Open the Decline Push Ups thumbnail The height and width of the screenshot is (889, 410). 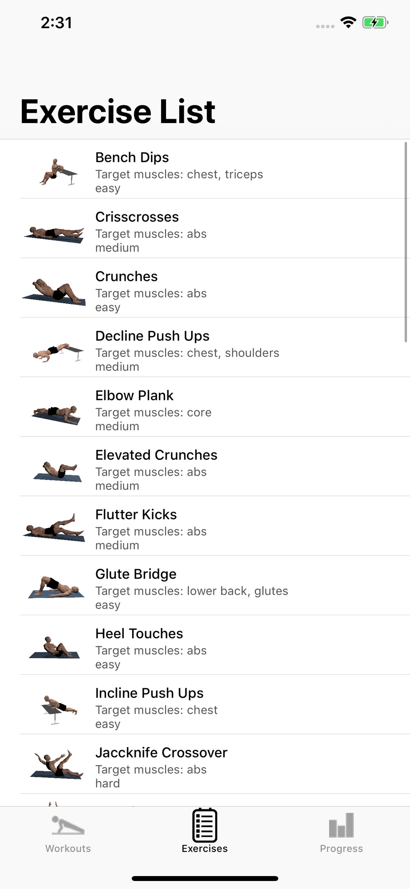point(58,352)
